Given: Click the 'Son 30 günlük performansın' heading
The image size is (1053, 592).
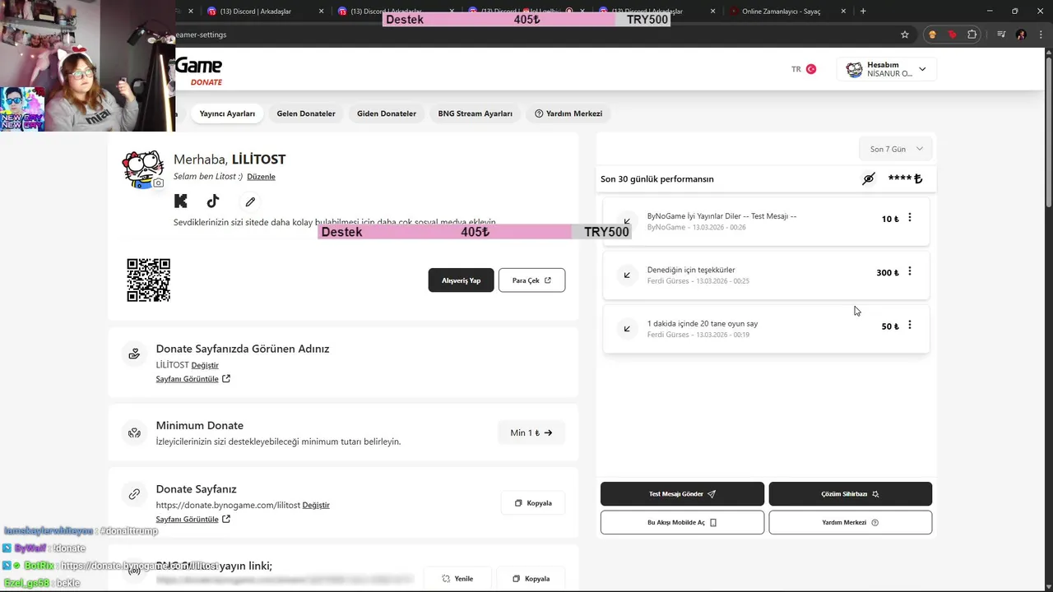Looking at the screenshot, I should pyautogui.click(x=657, y=178).
